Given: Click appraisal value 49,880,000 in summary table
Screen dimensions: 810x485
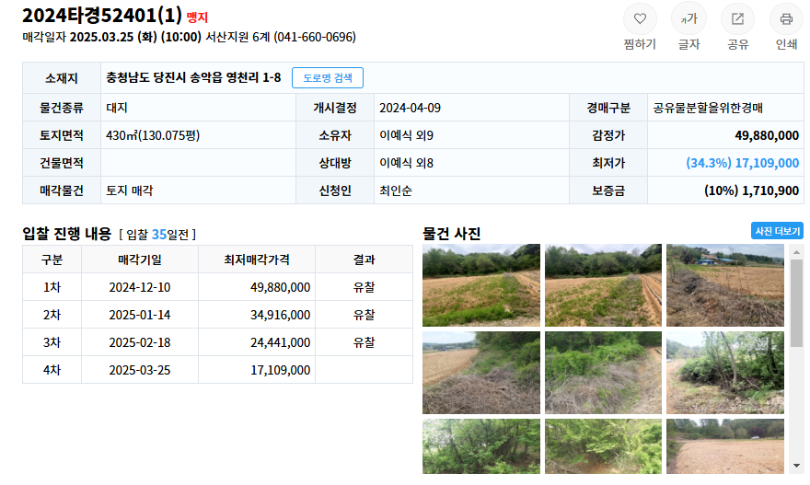Looking at the screenshot, I should 767,135.
